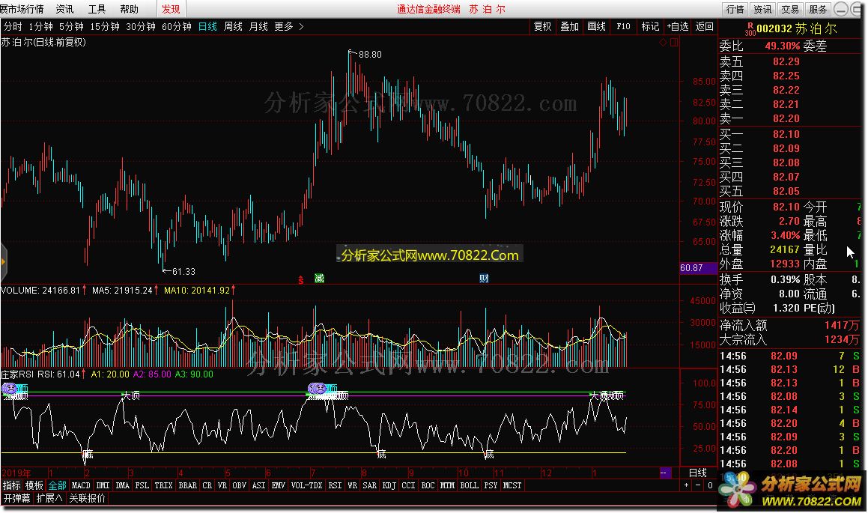This screenshot has width=868, height=513.
Task: Switch to 5分钟 period
Action: click(71, 26)
